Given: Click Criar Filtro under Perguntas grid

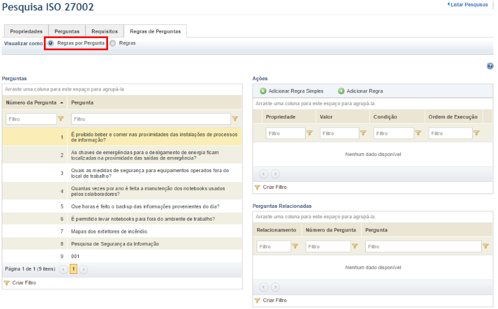Looking at the screenshot, I should [x=20, y=282].
